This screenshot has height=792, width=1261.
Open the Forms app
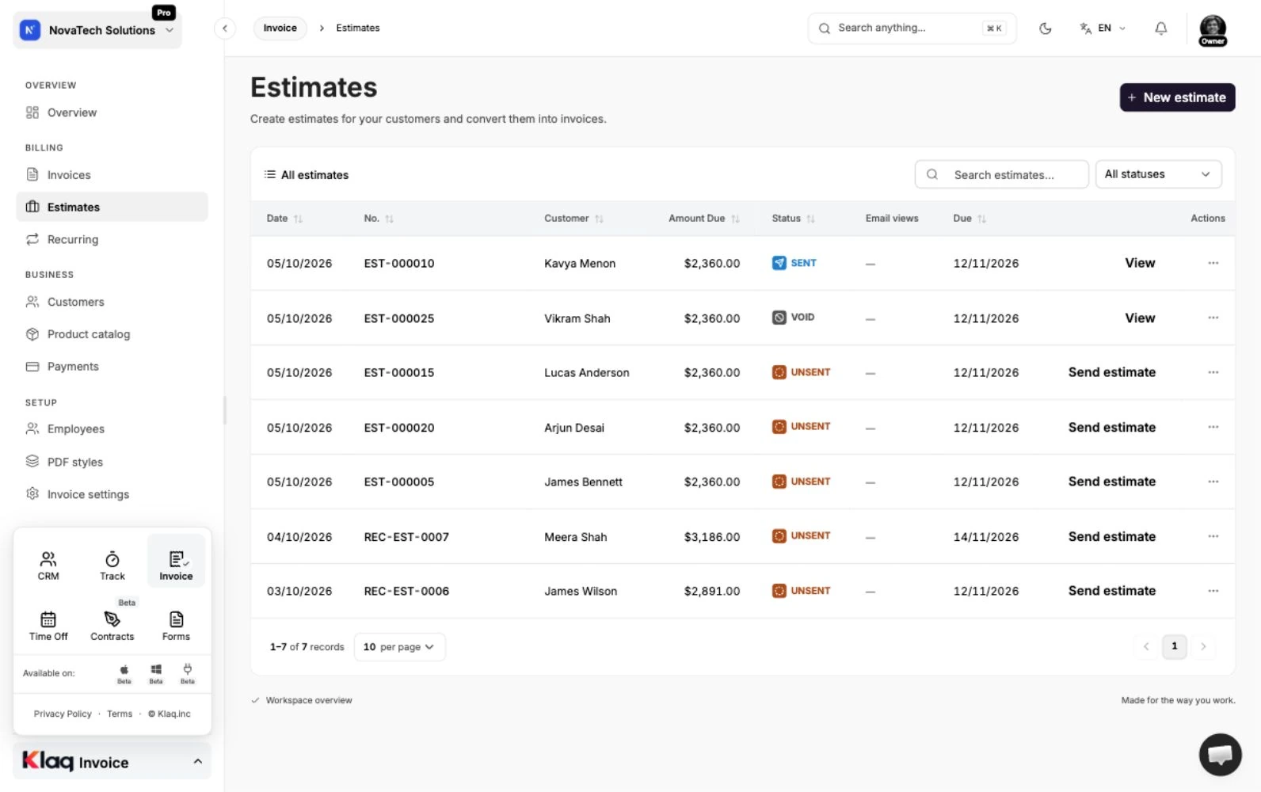[x=176, y=626]
